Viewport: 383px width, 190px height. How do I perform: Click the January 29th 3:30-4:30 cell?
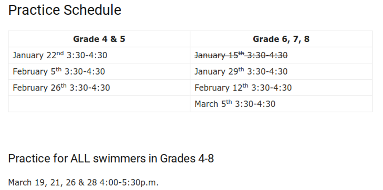tap(281, 71)
